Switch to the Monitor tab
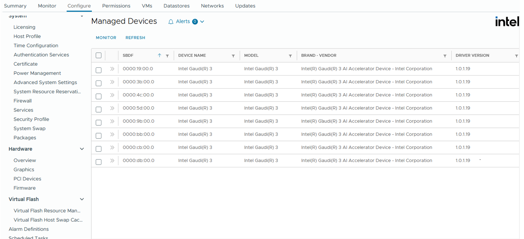 (47, 6)
